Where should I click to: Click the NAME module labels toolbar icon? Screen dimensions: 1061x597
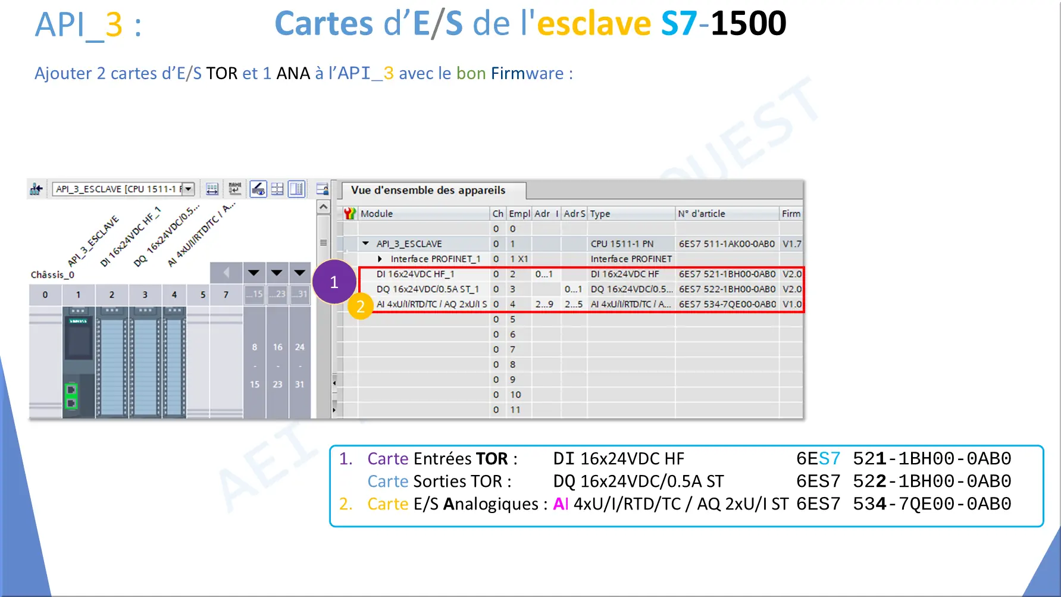pos(235,189)
